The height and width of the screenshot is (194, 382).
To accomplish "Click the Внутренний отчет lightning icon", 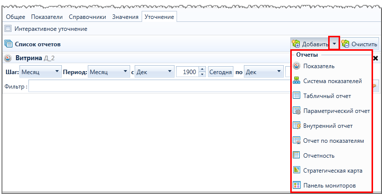I will click(296, 126).
